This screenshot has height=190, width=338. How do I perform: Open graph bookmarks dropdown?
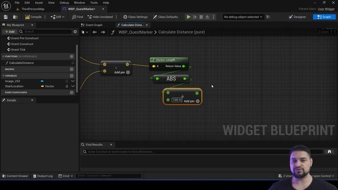click(x=84, y=32)
